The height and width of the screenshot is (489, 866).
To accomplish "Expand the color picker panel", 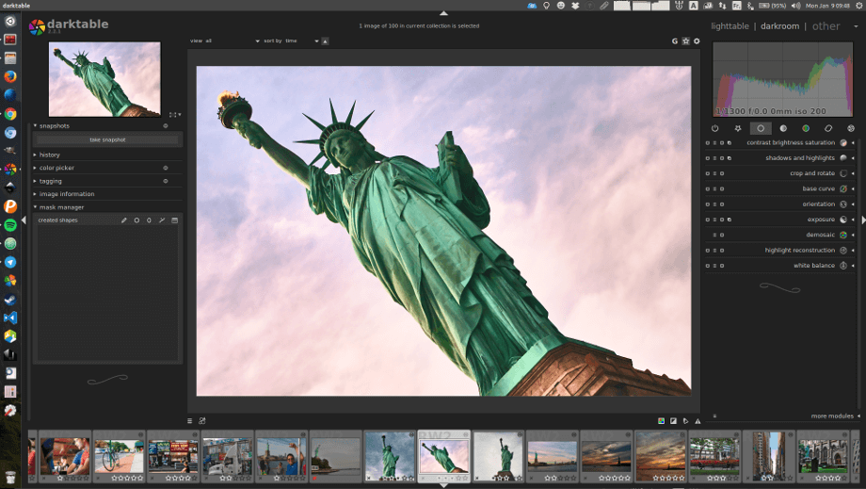I will click(x=35, y=168).
